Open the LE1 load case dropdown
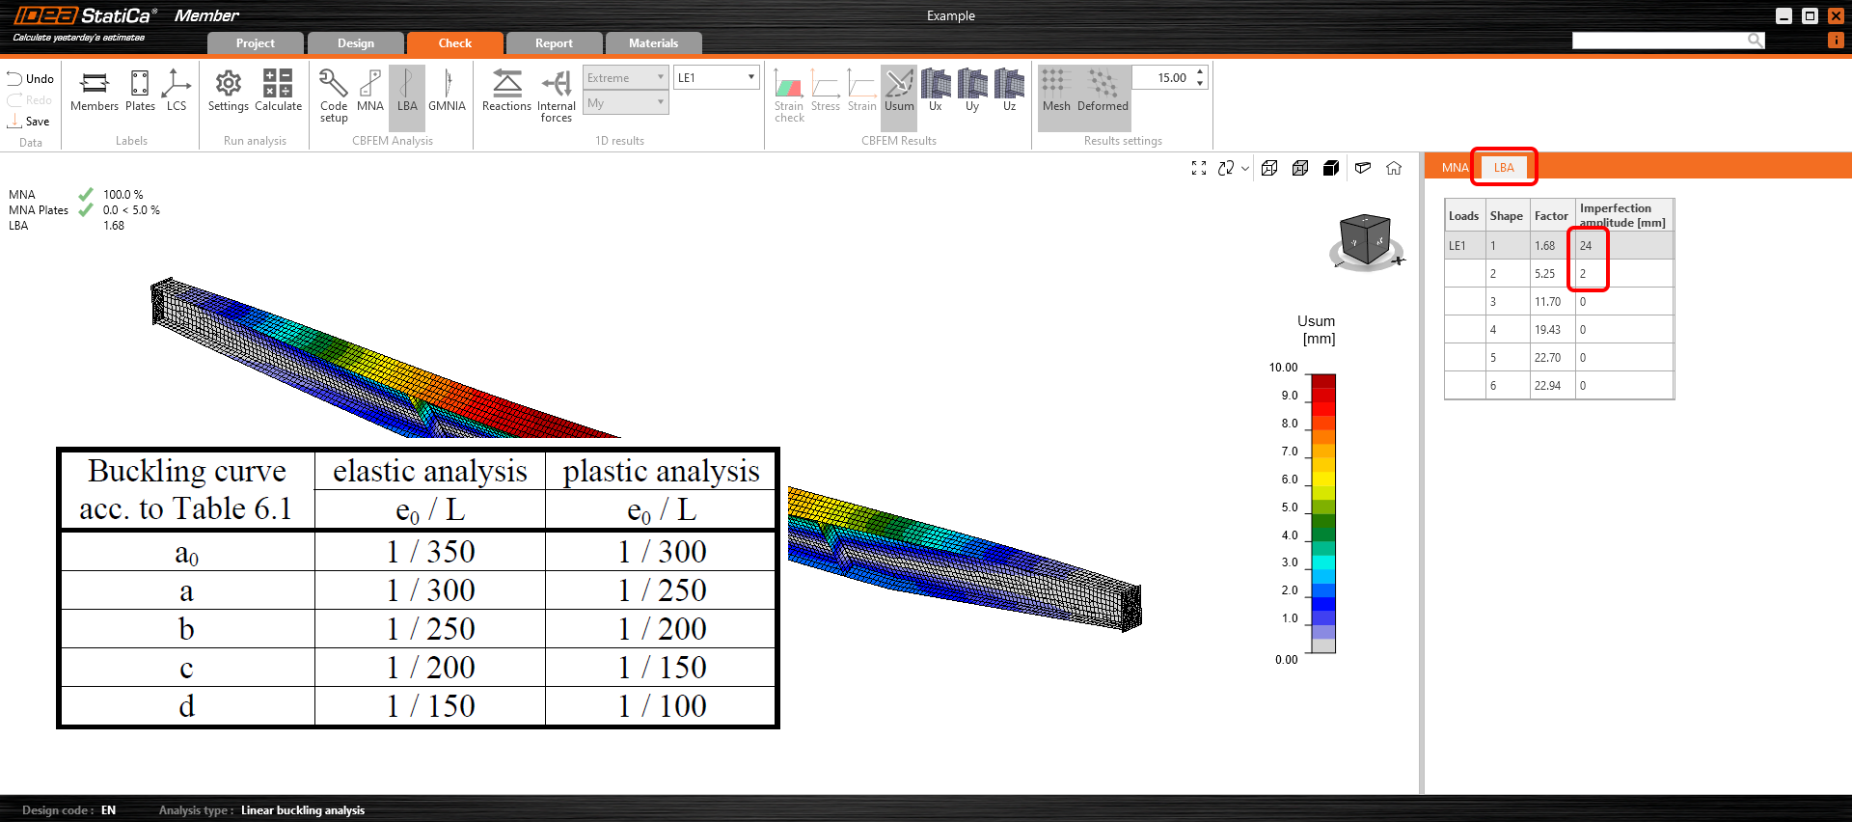The width and height of the screenshot is (1852, 822). [717, 78]
